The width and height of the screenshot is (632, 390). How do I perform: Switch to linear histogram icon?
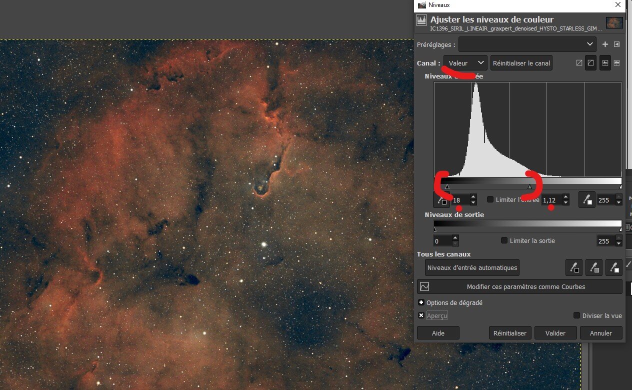(x=605, y=63)
